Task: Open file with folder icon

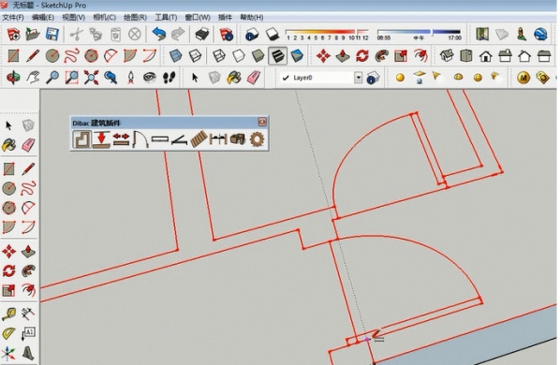Action: 33,35
